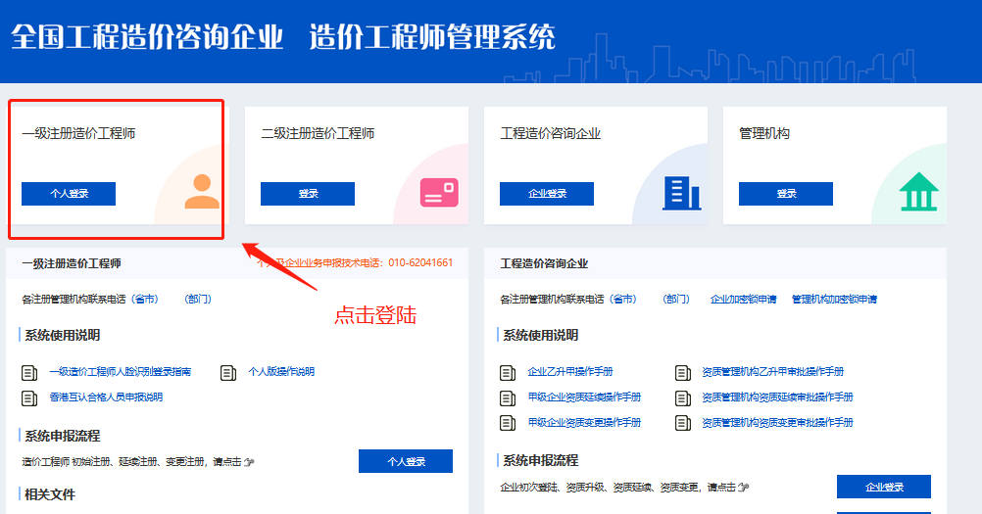Click document icon beside 企业乙升甲操作手册
Image resolution: width=982 pixels, height=514 pixels.
point(508,372)
